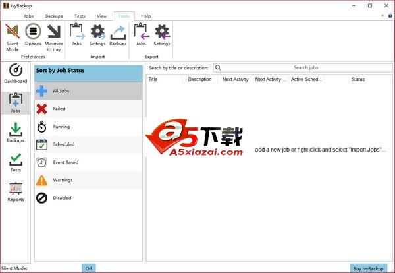Image resolution: width=395 pixels, height=273 pixels.
Task: Export Jobs from the Export group
Action: click(x=141, y=34)
